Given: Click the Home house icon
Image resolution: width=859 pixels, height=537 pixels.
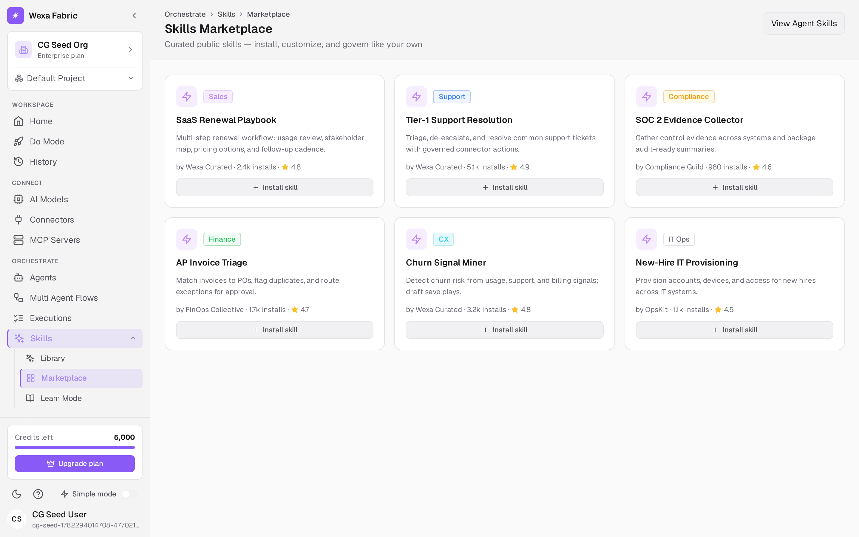Looking at the screenshot, I should click(18, 121).
